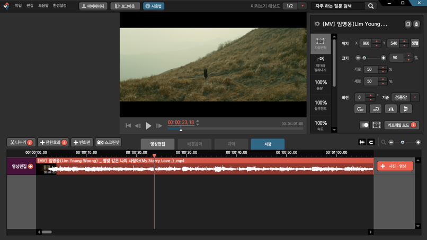Zoom in the timeline with plus icon
The image size is (427, 240).
(x=418, y=142)
